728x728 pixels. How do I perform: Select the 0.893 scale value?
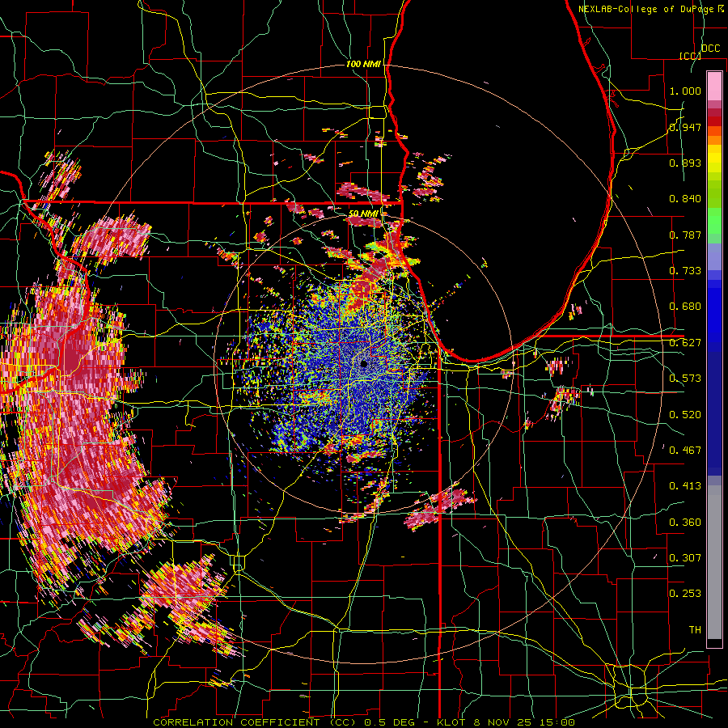(685, 163)
